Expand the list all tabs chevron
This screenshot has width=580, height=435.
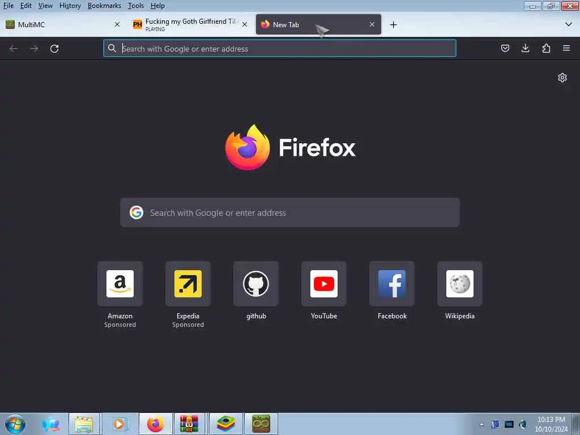(x=569, y=24)
